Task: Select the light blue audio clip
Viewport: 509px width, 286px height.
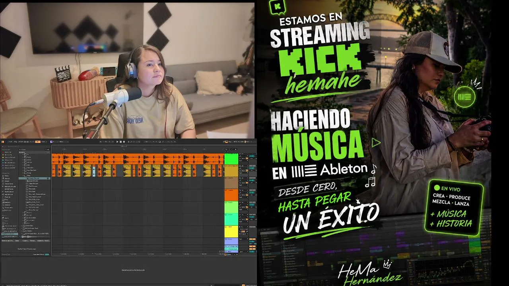Action: click(x=94, y=171)
